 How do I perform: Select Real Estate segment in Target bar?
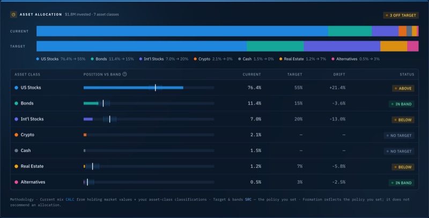394,46
